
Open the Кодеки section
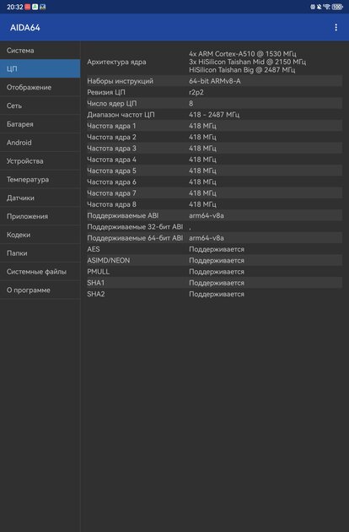pos(40,235)
